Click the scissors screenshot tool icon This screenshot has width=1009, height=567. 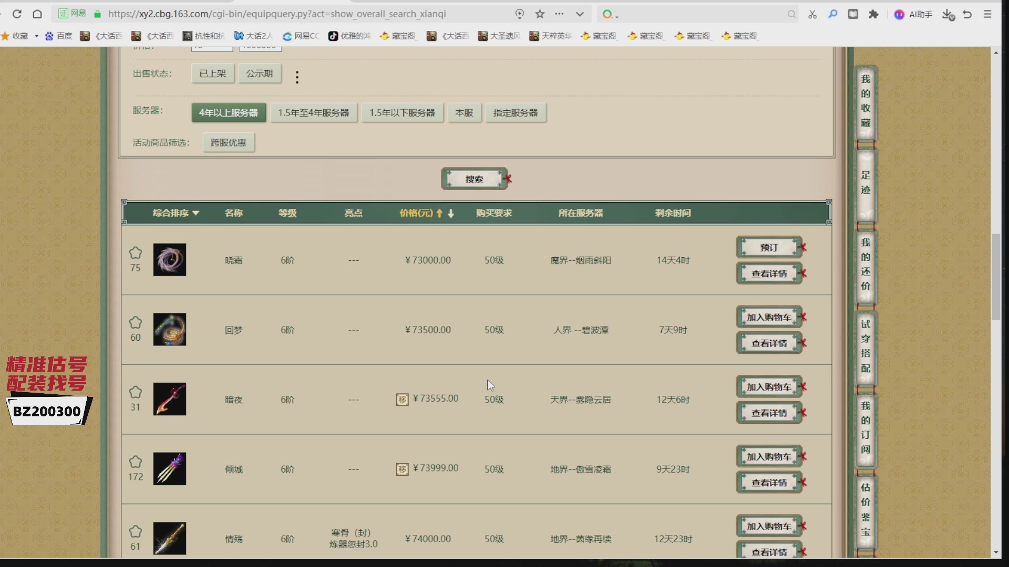[812, 14]
